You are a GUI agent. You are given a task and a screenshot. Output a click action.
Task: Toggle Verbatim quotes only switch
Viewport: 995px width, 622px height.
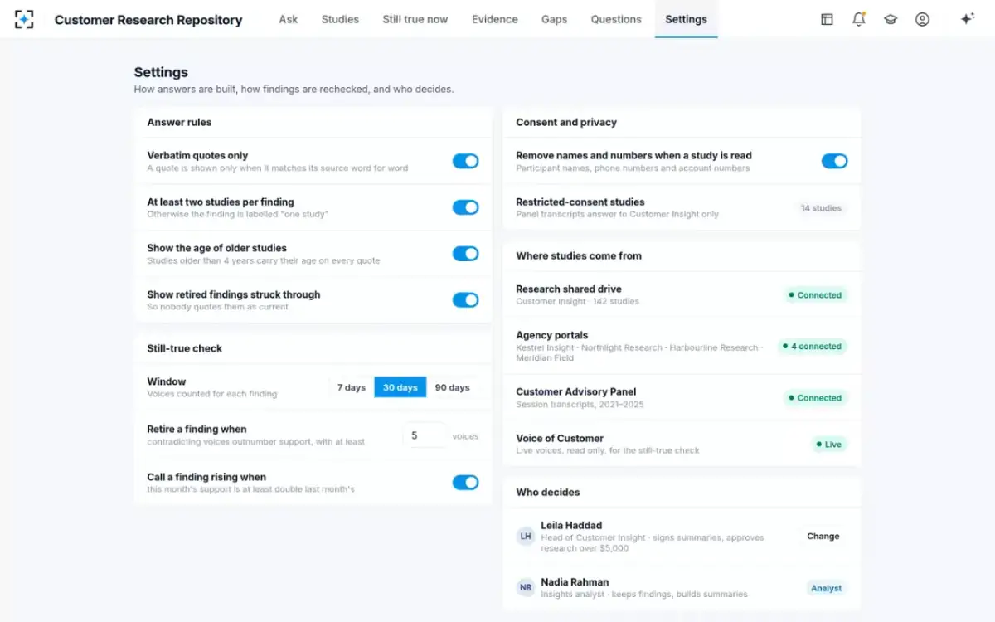[465, 161]
